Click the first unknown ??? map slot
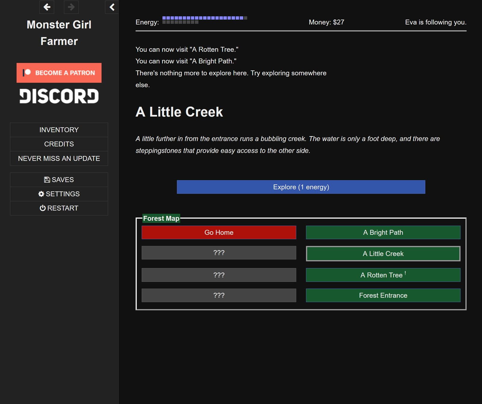Viewport: 482px width, 404px height. [x=219, y=253]
